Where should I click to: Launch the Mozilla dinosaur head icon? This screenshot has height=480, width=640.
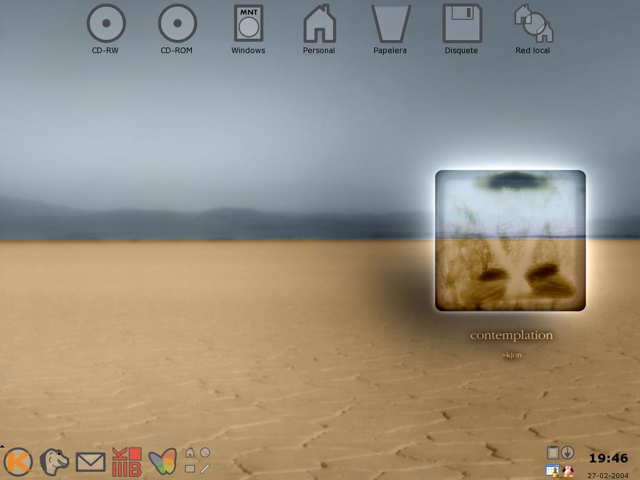coord(54,462)
